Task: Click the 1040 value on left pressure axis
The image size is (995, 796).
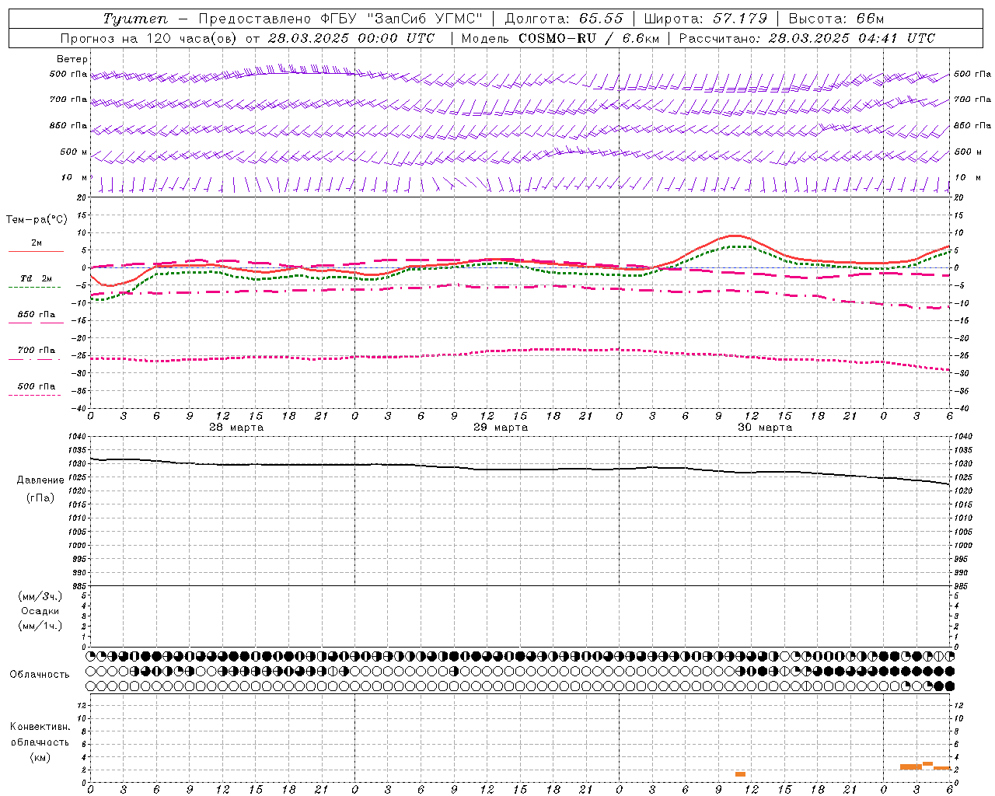Action: (78, 437)
